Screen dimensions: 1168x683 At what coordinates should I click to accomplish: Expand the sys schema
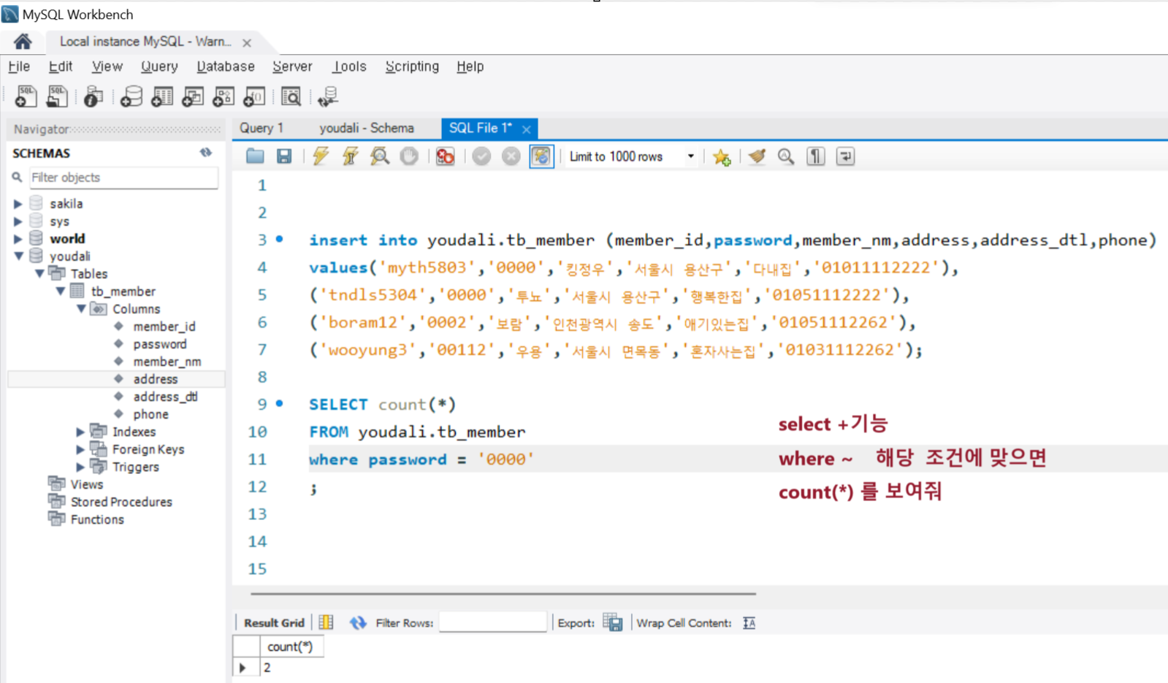pos(18,221)
